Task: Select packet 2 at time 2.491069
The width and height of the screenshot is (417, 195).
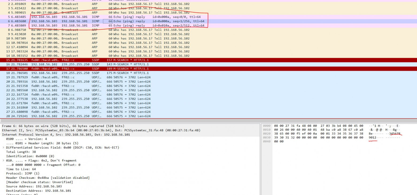Action: [208, 4]
